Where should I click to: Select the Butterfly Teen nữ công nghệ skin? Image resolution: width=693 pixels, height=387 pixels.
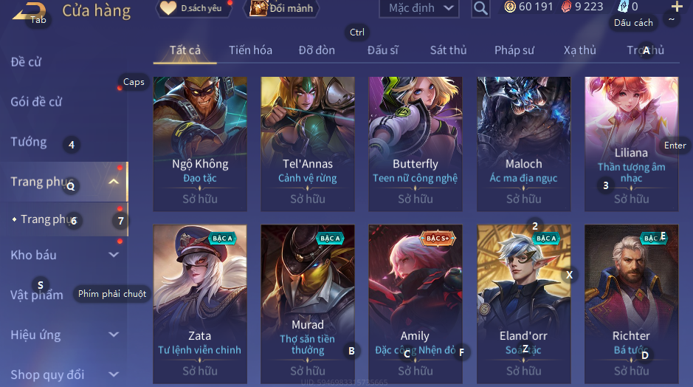tap(416, 144)
